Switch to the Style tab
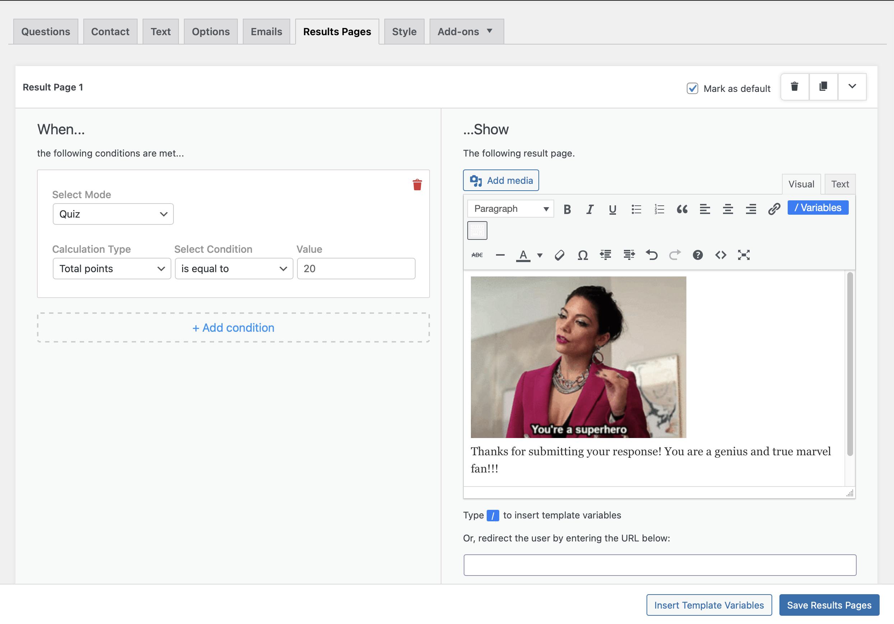 pyautogui.click(x=403, y=31)
